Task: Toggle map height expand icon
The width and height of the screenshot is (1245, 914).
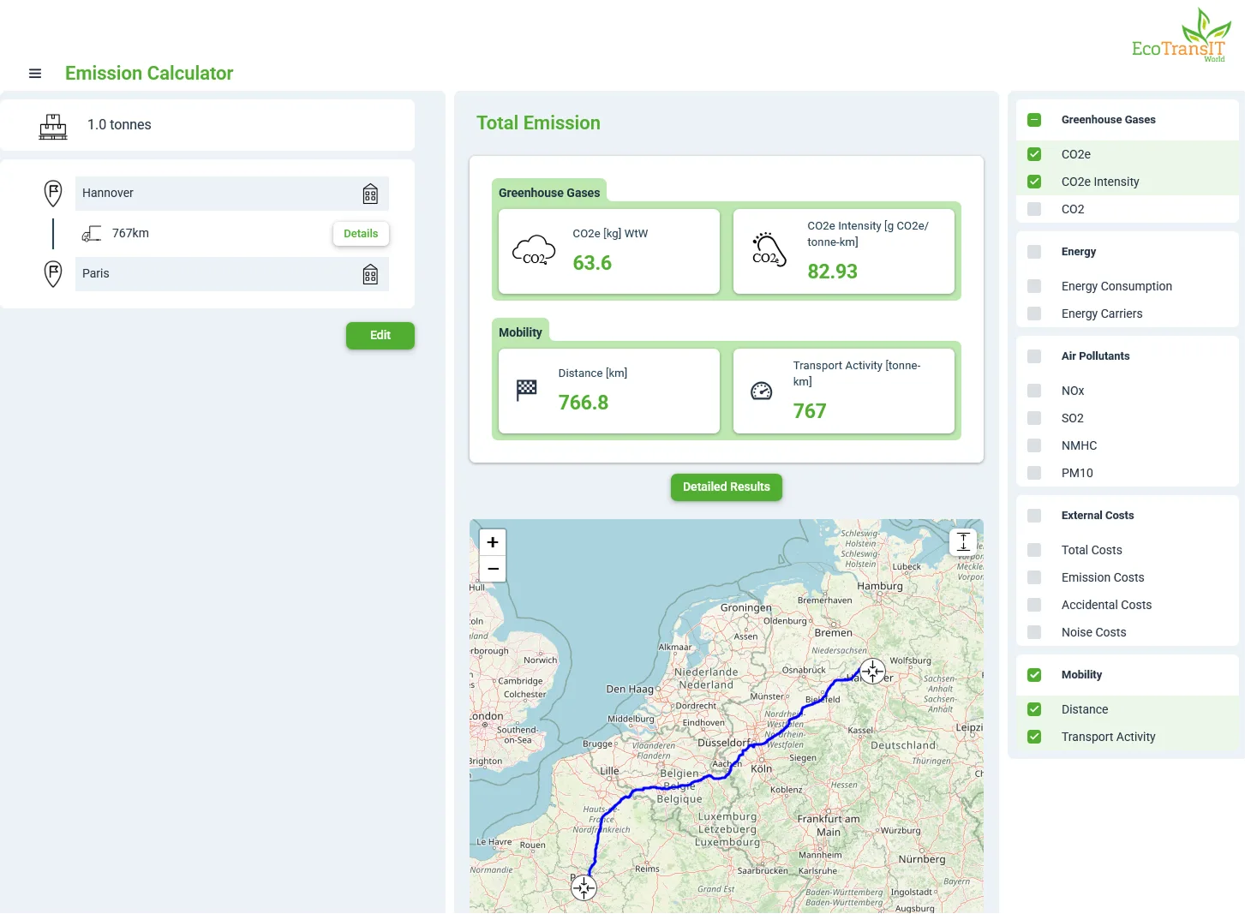Action: (x=963, y=541)
